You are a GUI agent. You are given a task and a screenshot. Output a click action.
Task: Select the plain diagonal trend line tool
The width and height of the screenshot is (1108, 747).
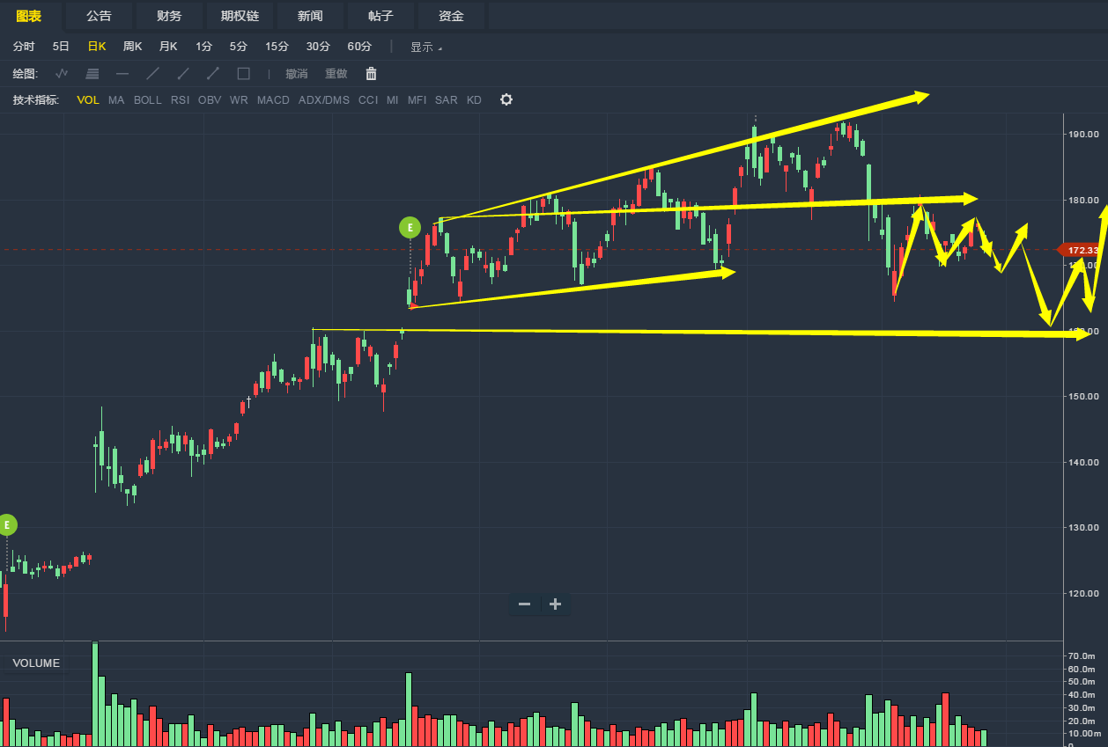[153, 74]
